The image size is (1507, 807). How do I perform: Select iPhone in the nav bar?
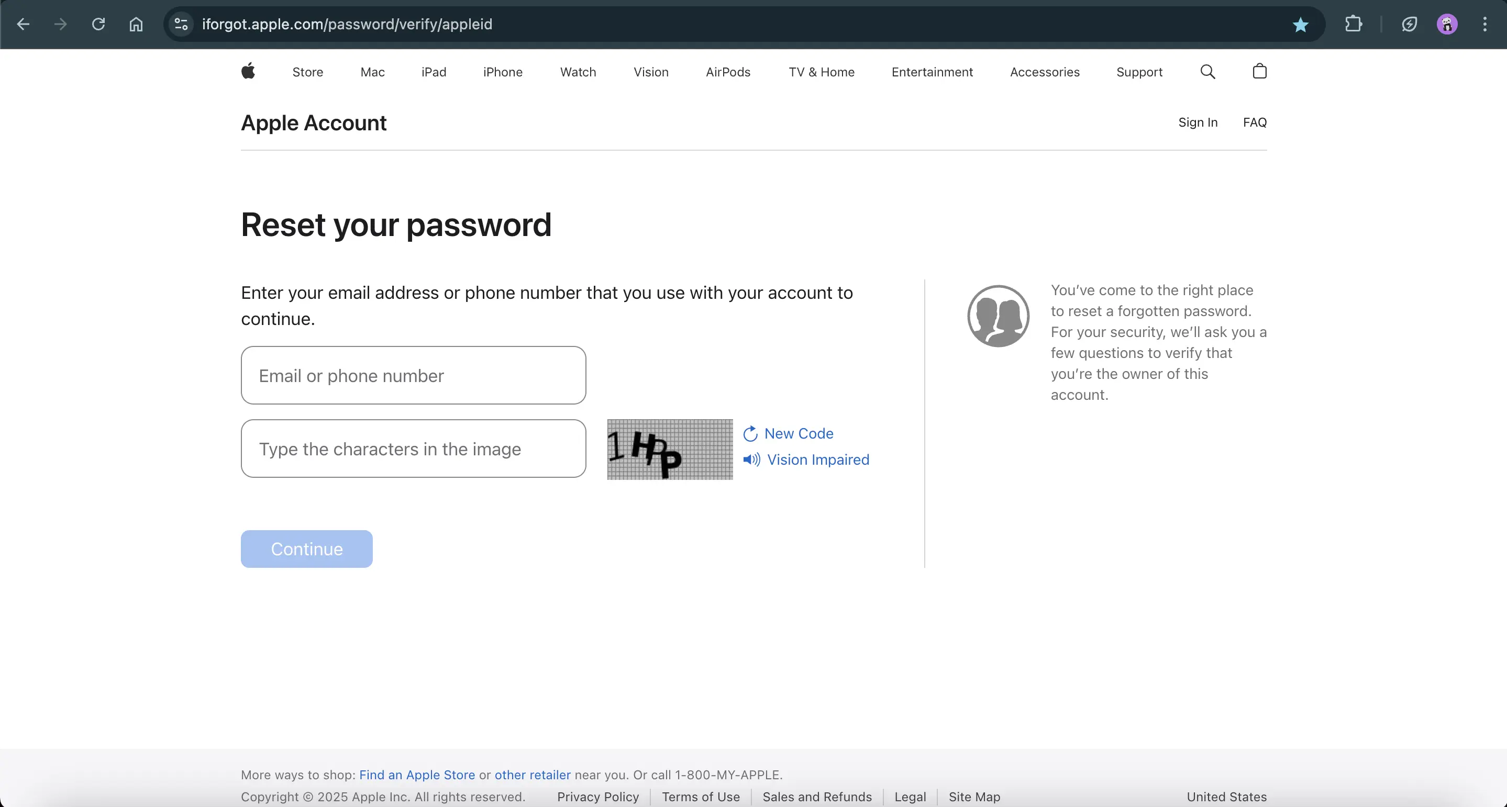click(x=503, y=72)
